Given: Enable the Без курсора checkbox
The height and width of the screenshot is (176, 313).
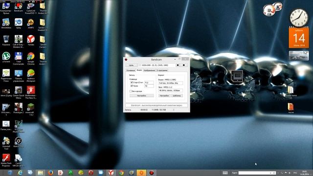Looking at the screenshot, I should pos(131,91).
